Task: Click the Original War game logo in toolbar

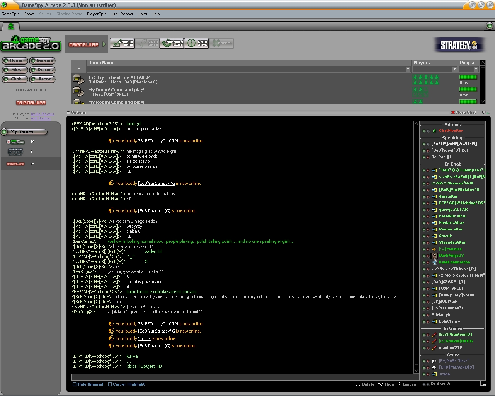Action: pyautogui.click(x=84, y=45)
